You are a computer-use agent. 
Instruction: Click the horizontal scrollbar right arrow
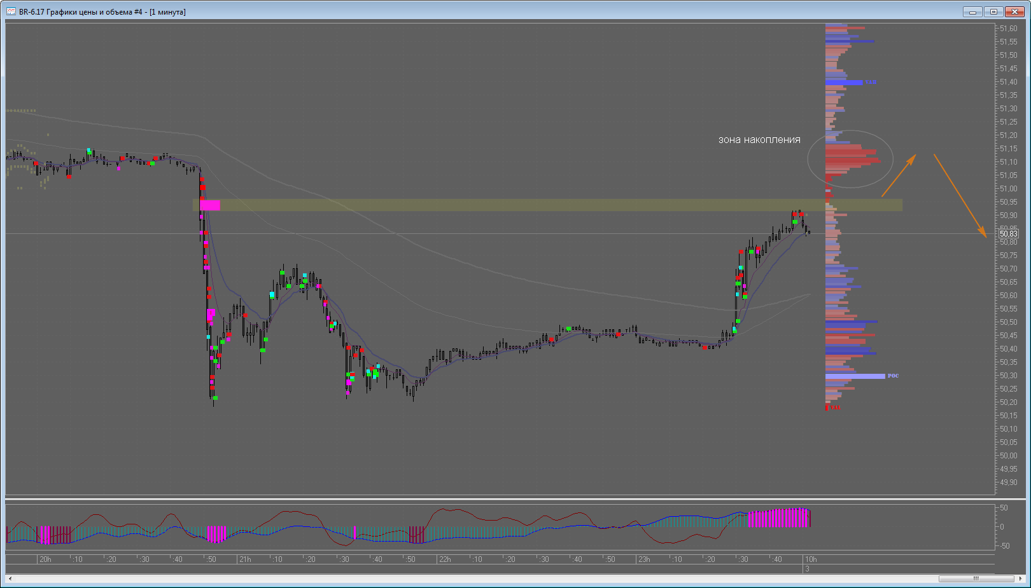(1020, 578)
